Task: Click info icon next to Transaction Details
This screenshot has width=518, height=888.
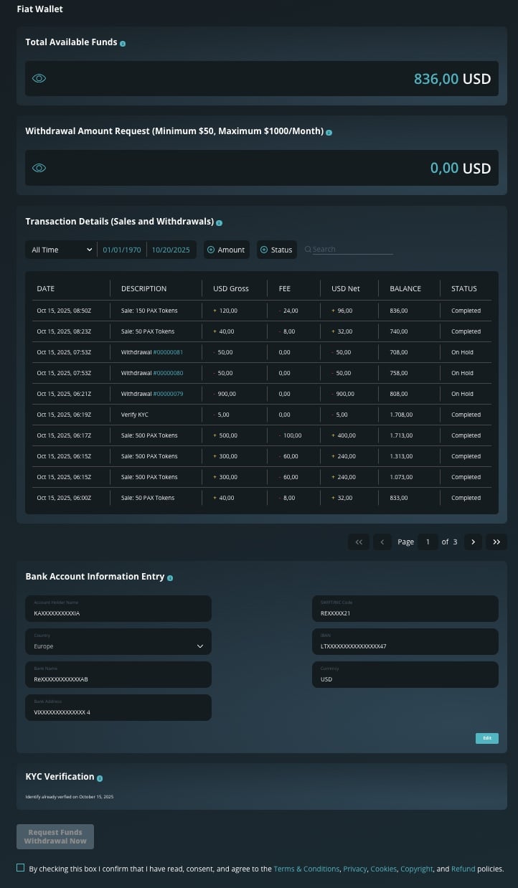Action: (x=219, y=223)
